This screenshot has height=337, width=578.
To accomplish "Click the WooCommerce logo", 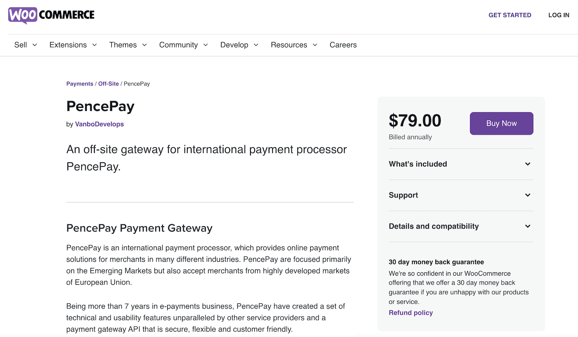I will (x=50, y=15).
